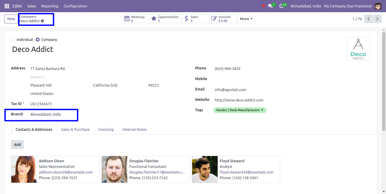Click the Deco Addict logo image

click(x=358, y=49)
